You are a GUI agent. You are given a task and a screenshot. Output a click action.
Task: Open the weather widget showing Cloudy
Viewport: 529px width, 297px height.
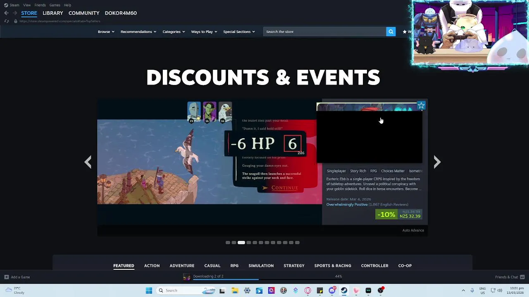14,290
